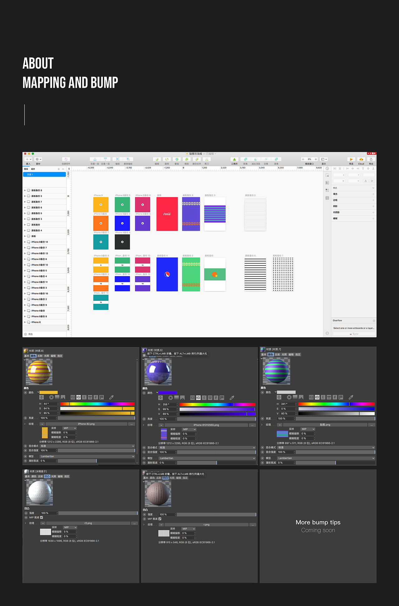
Task: Click the 旋转 rotate tool icon
Action: (167, 159)
